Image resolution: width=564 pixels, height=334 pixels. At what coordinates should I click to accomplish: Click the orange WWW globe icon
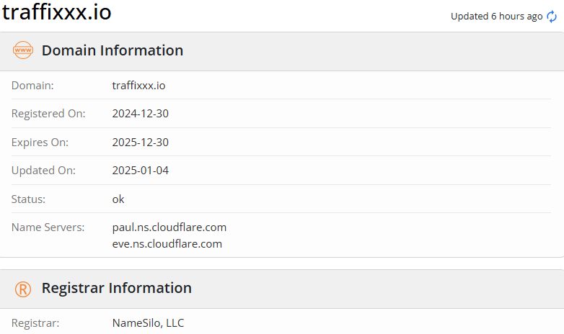[x=23, y=50]
